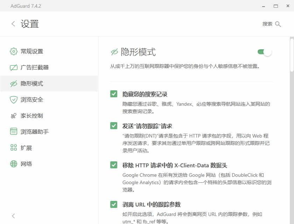Uncheck 发送"请勿跟踪"请求
This screenshot has height=224, width=294.
(114, 126)
